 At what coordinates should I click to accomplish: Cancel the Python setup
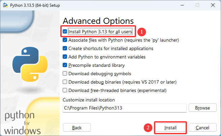click(x=202, y=128)
